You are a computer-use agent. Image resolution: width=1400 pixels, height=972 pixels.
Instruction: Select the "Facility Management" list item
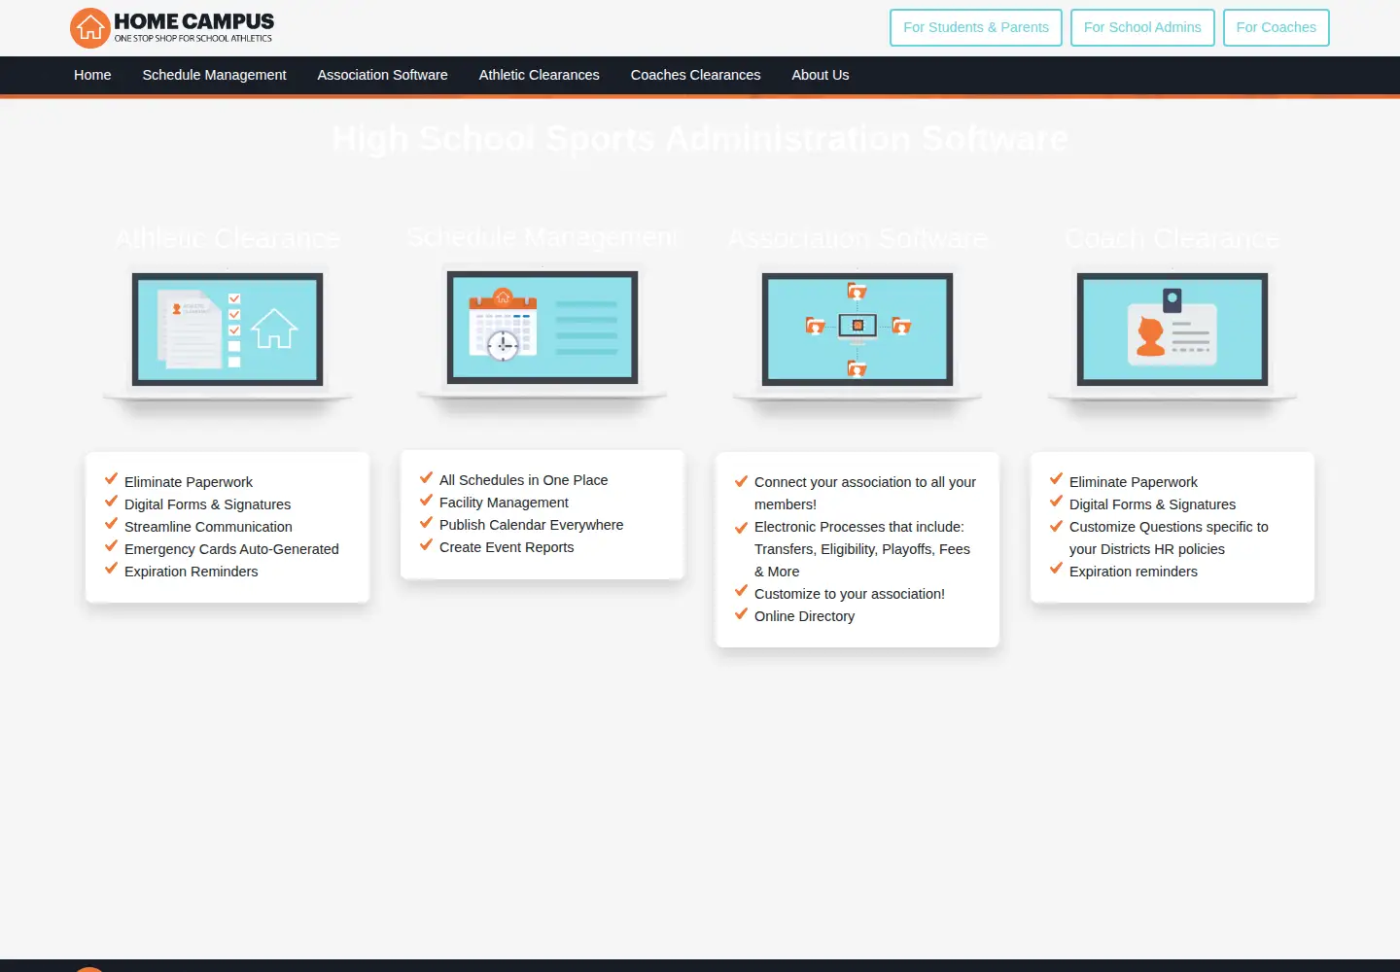pos(504,503)
